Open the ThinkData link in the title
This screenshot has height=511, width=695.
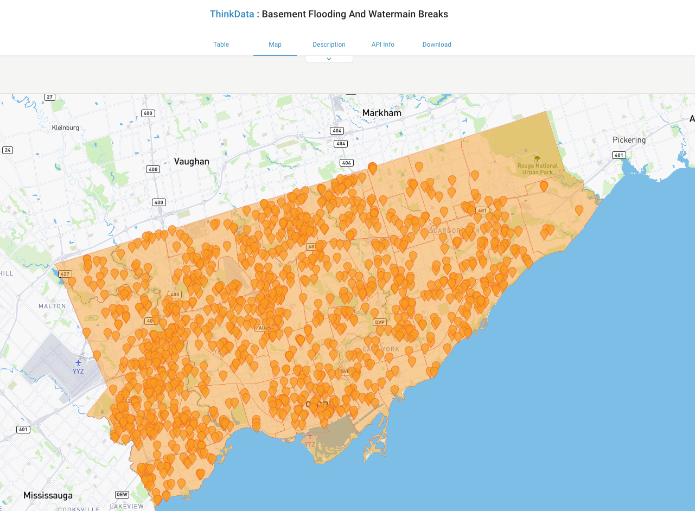coord(232,14)
